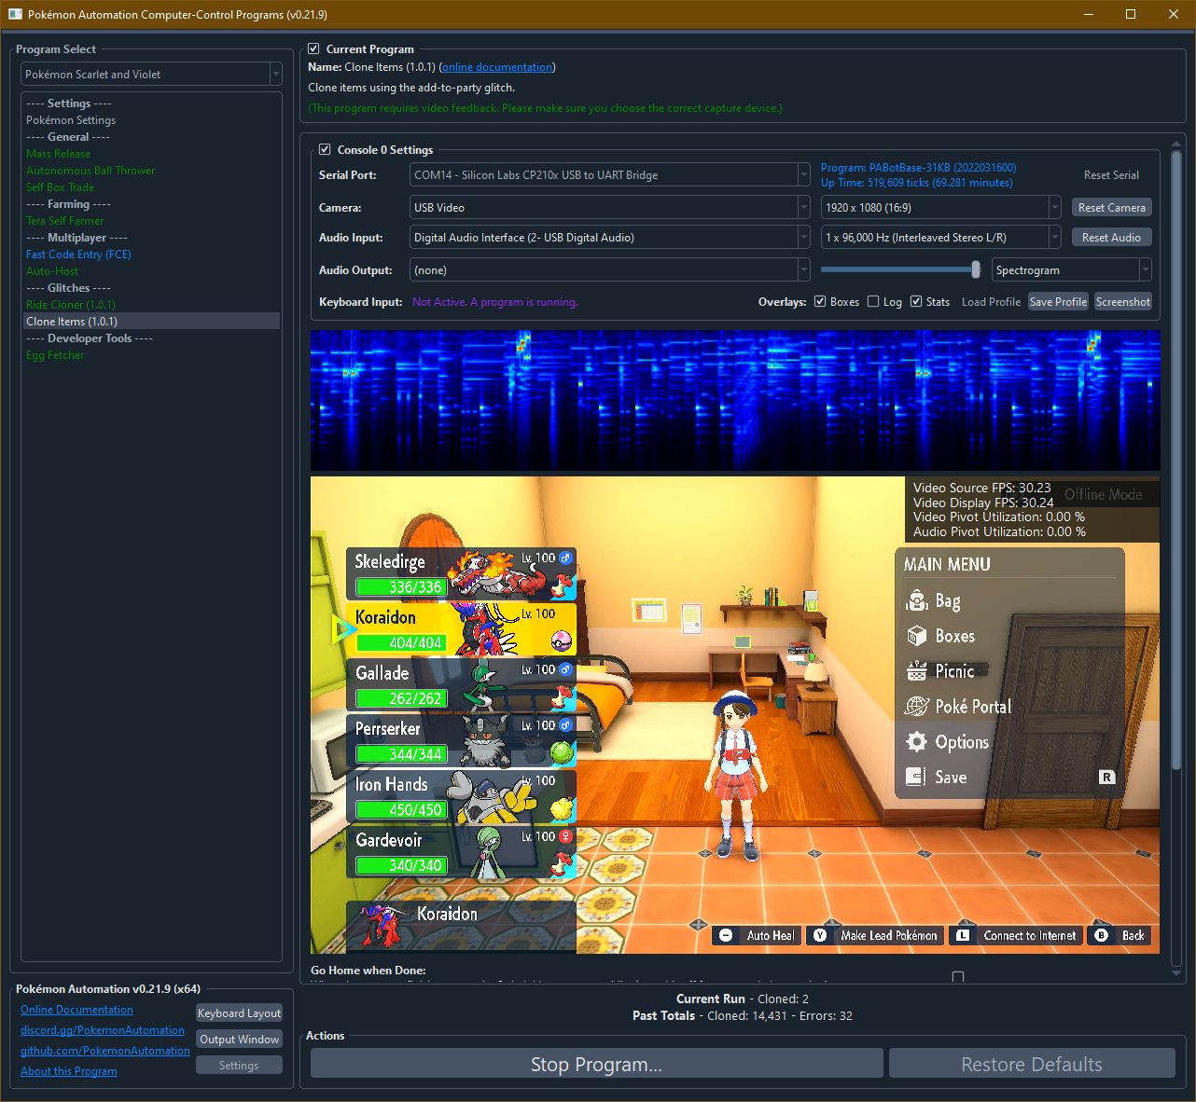
Task: Open the online documentation link
Action: tap(496, 67)
